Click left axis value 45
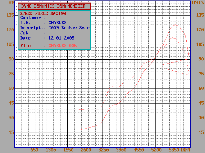The image size is (205, 153). [x=11, y=103]
